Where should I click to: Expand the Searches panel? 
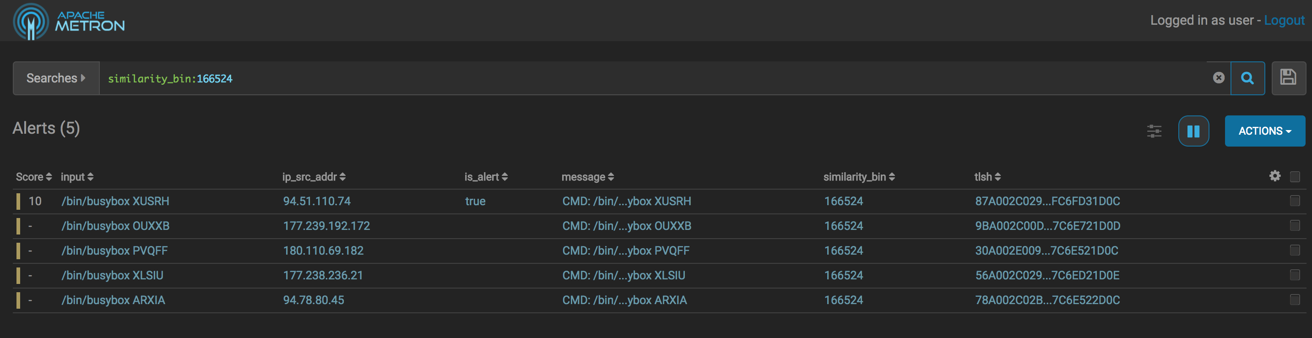56,78
